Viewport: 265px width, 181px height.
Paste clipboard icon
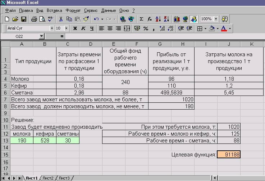pyautogui.click(x=77, y=19)
